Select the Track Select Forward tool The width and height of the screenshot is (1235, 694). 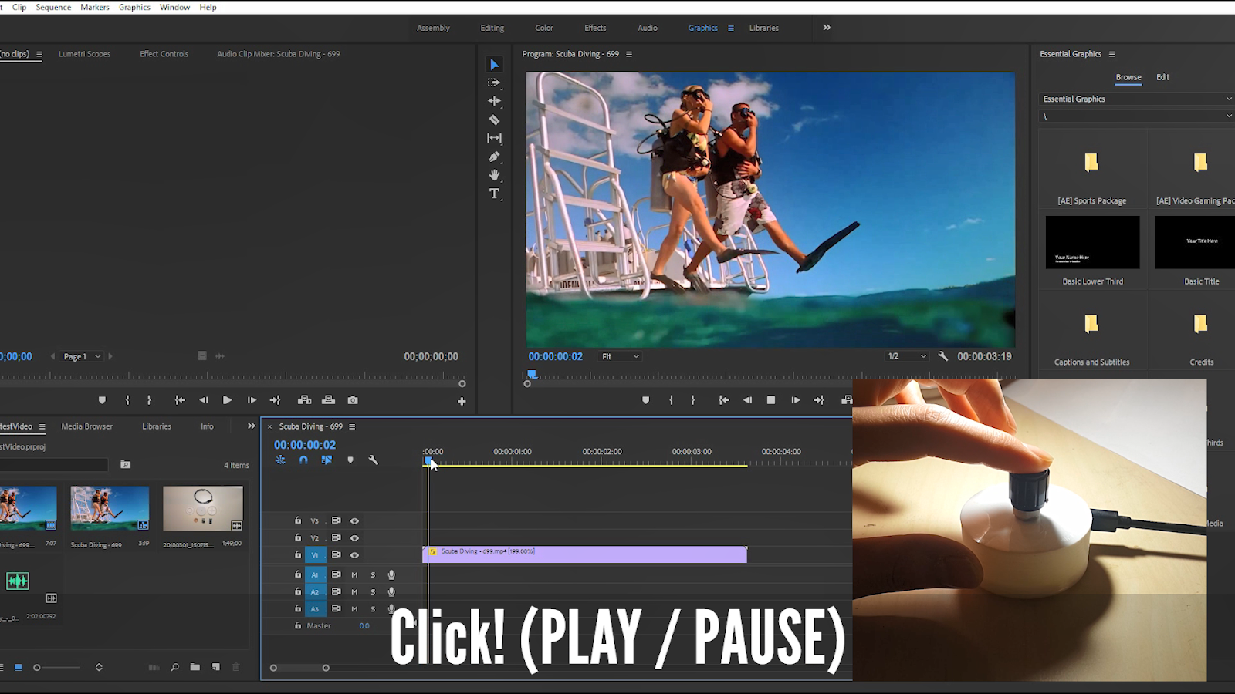pyautogui.click(x=494, y=83)
